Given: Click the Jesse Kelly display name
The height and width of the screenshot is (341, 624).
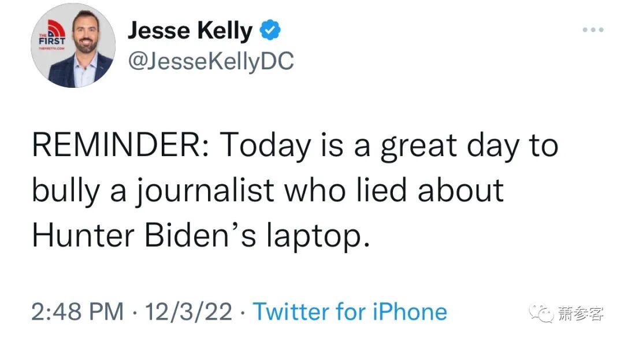Looking at the screenshot, I should pos(190,31).
